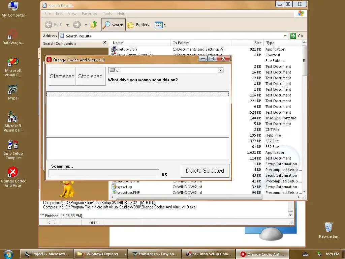Click the Start scan button

pyautogui.click(x=62, y=76)
